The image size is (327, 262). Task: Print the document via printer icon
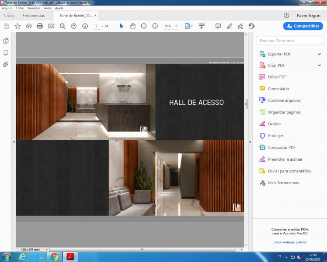point(40,26)
